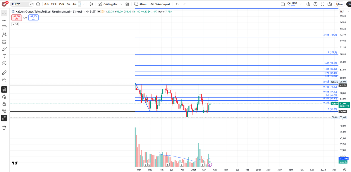Remove objects with the trash icon
Screen dimensions: 351x172
coord(4,128)
